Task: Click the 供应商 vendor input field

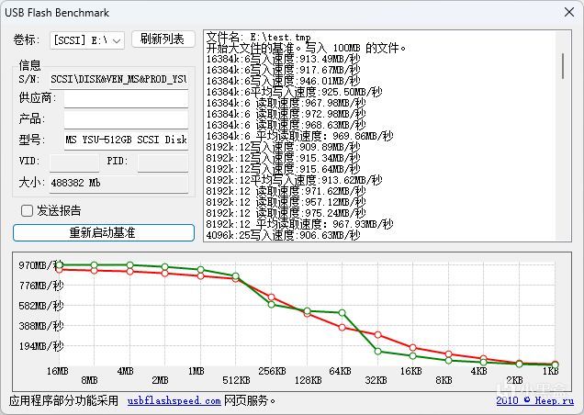Action: (126, 99)
